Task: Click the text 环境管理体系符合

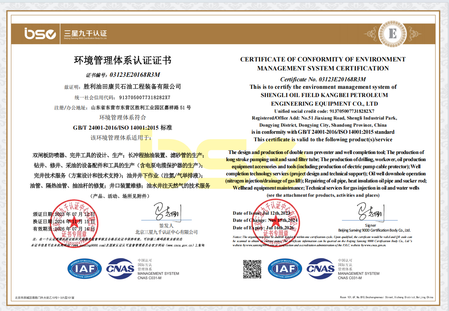Action: point(123,118)
